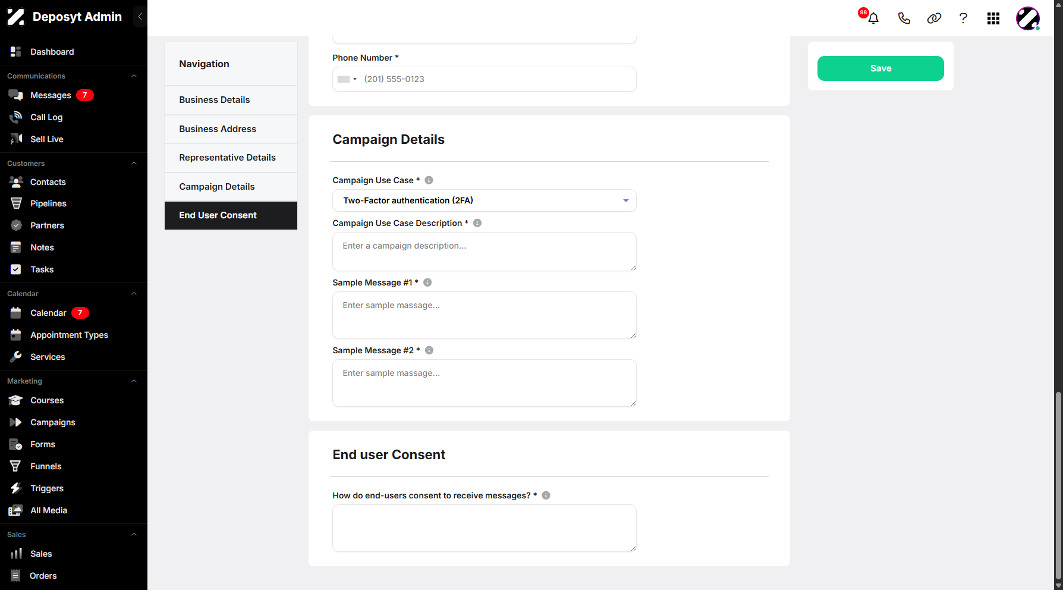Click the phone dialer icon in header
Viewport: 1063px width, 590px height.
tap(904, 18)
